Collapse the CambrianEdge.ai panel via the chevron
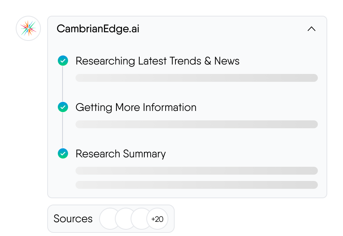343x236 pixels. click(312, 29)
